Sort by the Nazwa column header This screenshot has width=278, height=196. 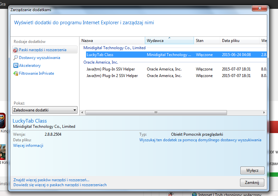point(112,41)
